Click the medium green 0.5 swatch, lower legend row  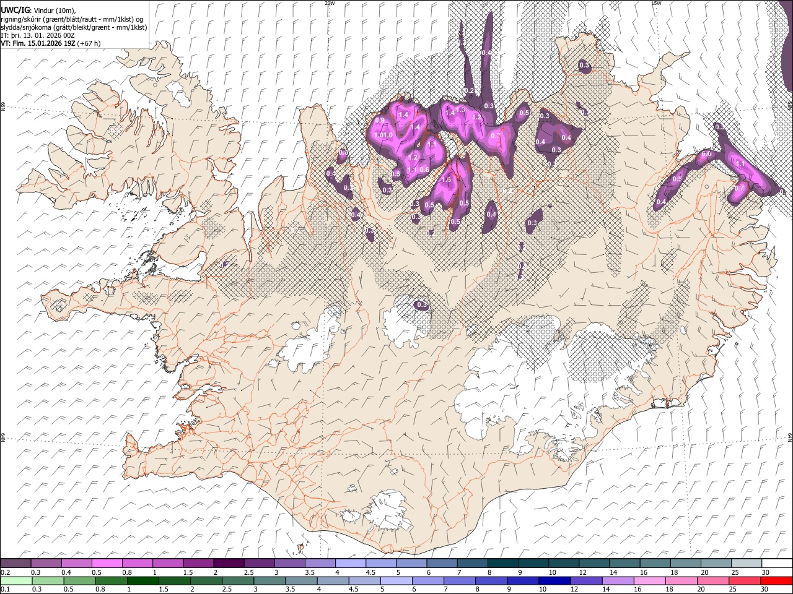pos(79,580)
